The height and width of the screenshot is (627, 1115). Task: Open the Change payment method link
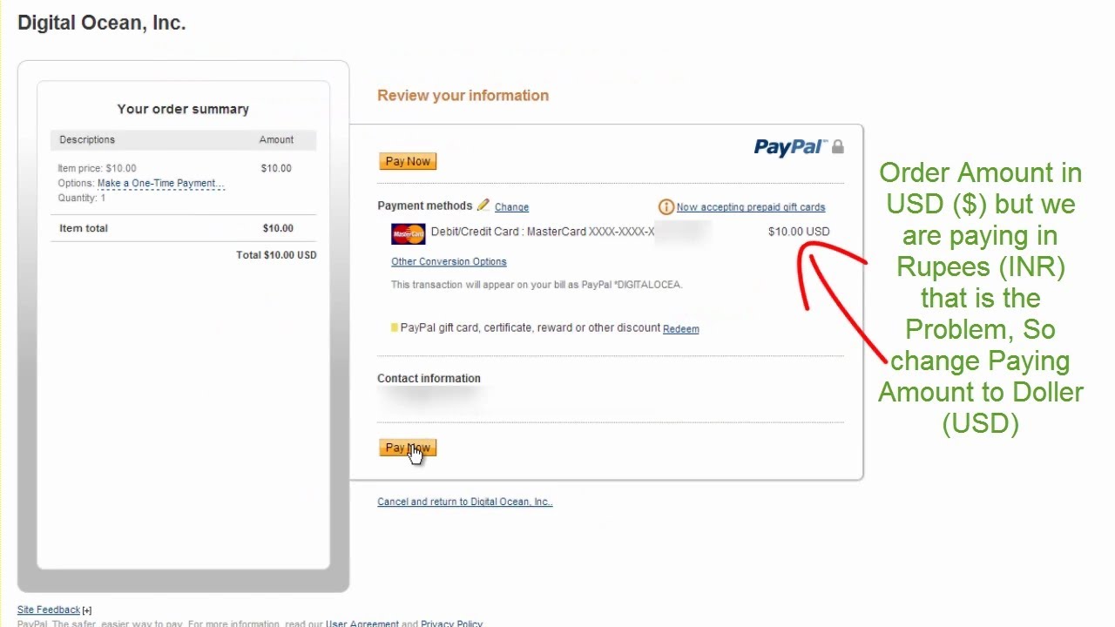pyautogui.click(x=511, y=207)
